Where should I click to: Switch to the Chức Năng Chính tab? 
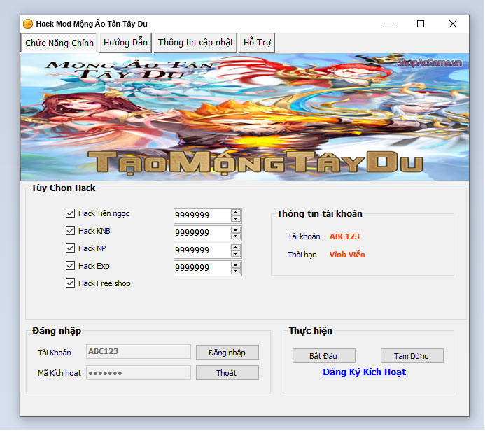(x=59, y=43)
